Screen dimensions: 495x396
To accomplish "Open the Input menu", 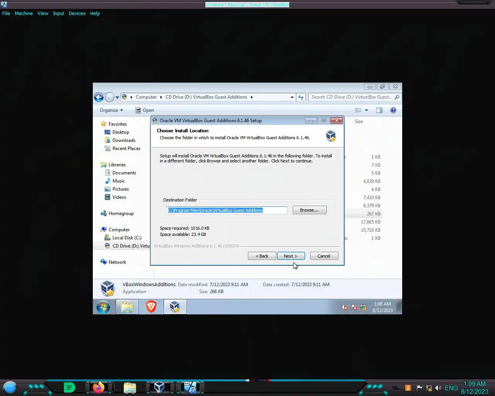I will coord(58,13).
